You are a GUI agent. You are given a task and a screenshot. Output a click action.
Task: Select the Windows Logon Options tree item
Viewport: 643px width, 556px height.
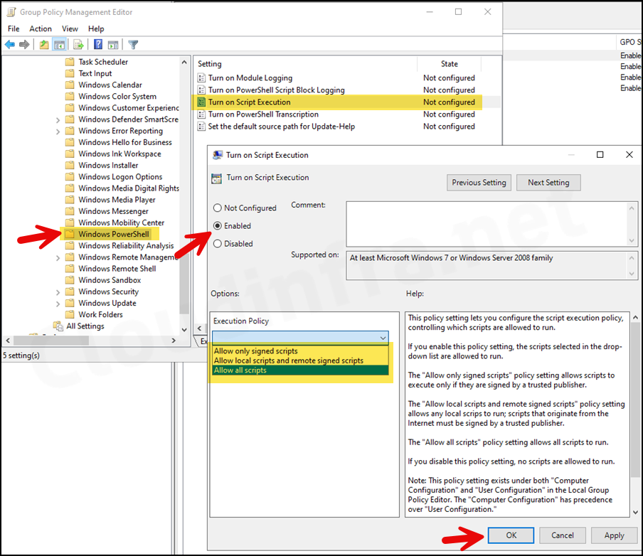(x=120, y=177)
